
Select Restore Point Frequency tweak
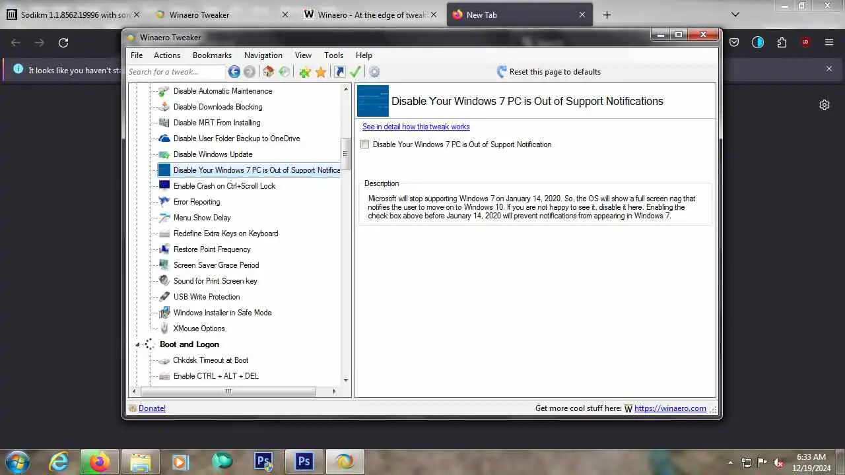click(212, 249)
